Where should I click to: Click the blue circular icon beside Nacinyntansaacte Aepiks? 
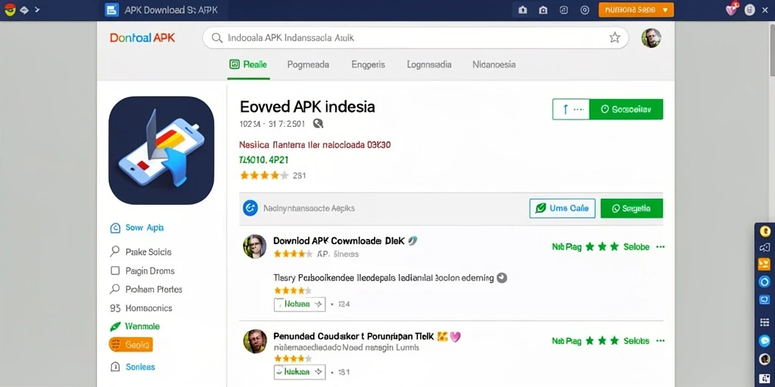(x=251, y=209)
